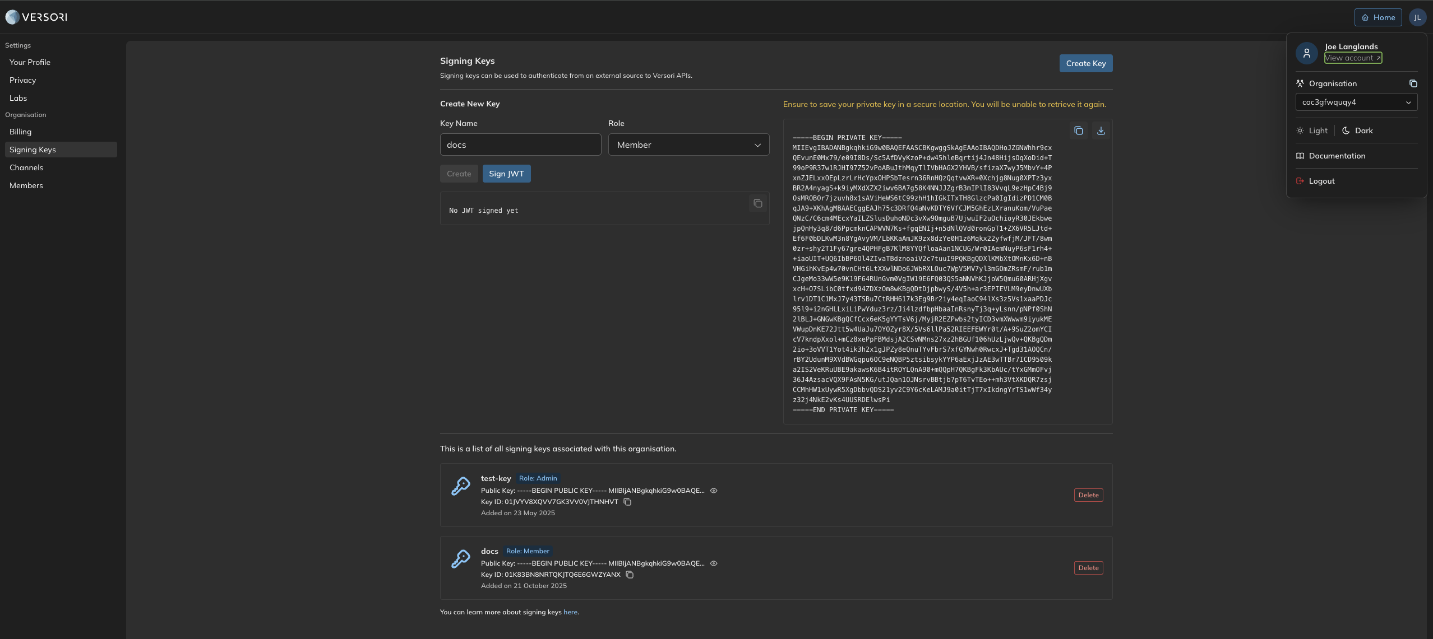The height and width of the screenshot is (639, 1433).
Task: Click the Versori logo
Action: click(x=36, y=17)
